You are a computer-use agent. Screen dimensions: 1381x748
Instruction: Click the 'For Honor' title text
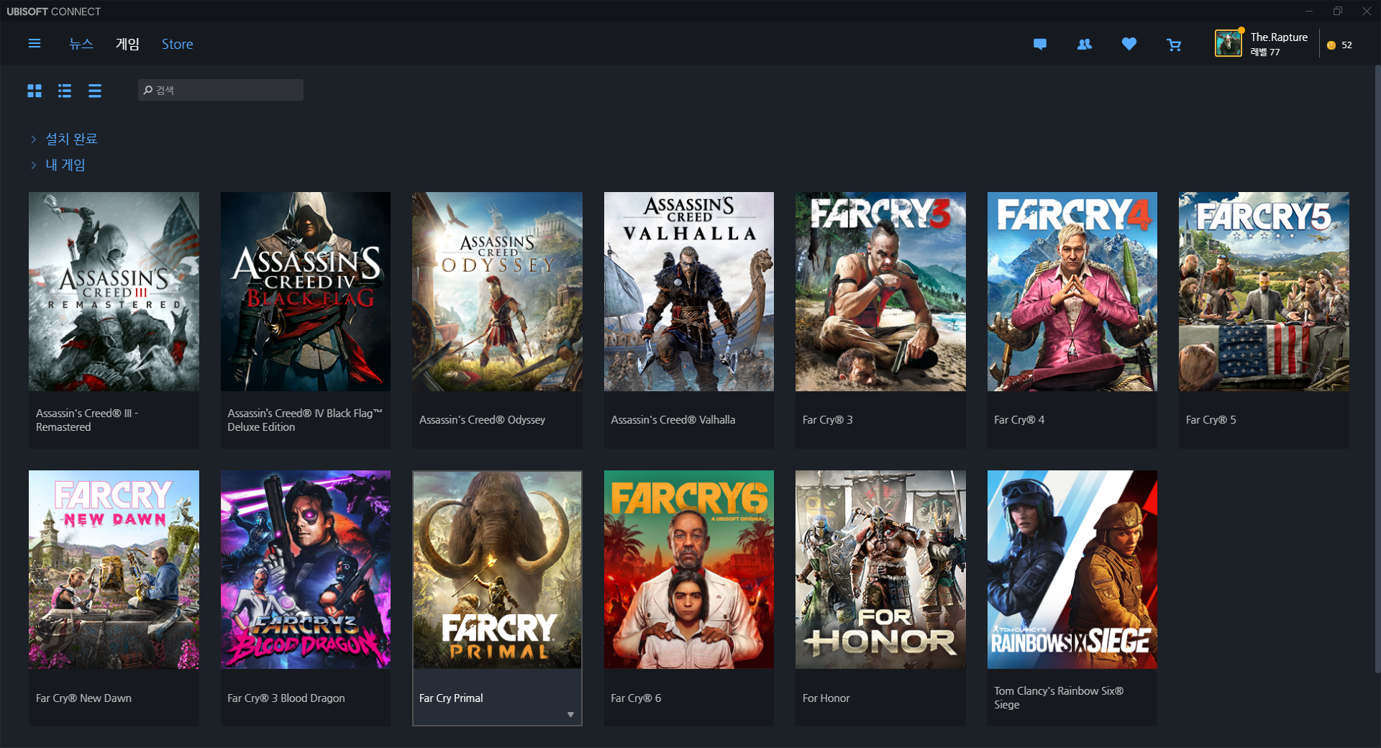click(x=826, y=698)
